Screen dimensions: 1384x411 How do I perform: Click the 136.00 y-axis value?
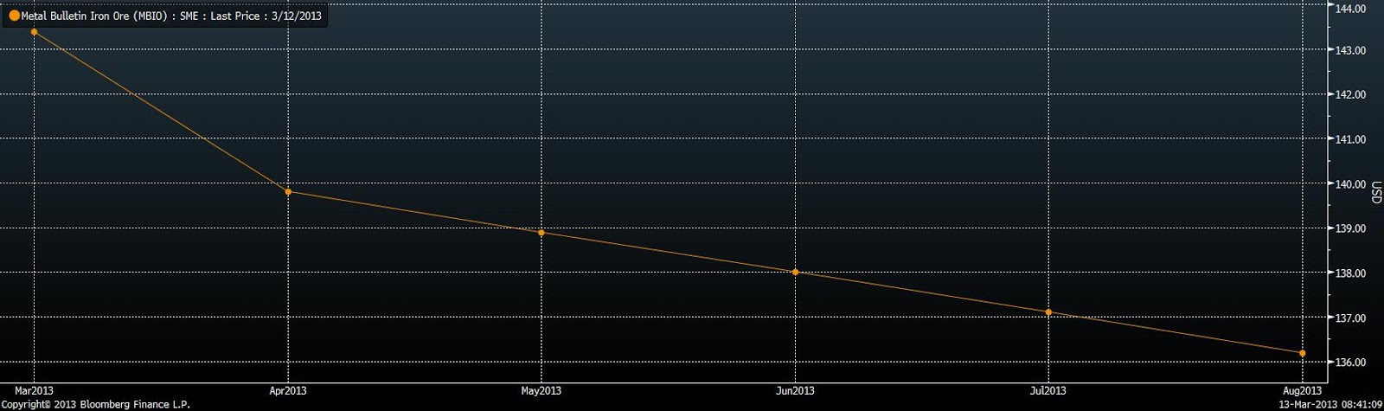(x=1351, y=363)
